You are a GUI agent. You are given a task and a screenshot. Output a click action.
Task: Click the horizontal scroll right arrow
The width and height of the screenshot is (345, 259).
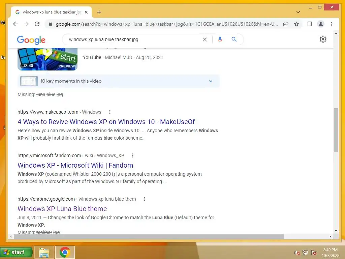(x=330, y=236)
